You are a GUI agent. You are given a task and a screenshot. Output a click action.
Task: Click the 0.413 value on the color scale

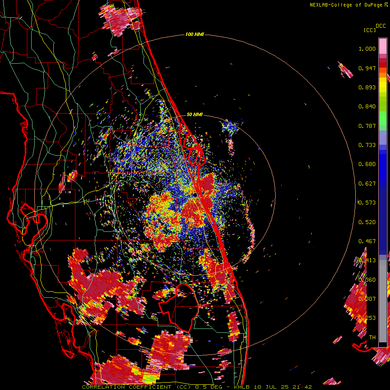(x=367, y=260)
